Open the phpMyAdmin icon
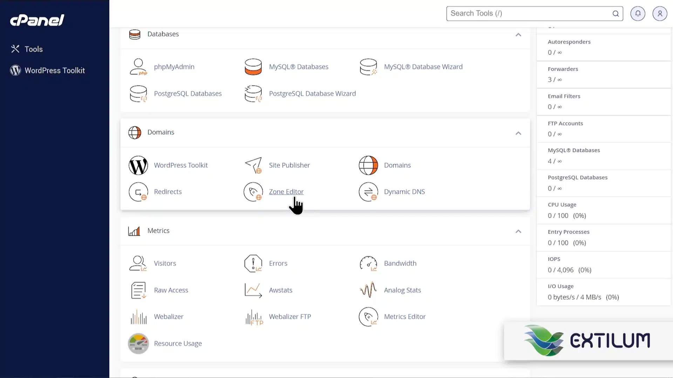 click(138, 67)
